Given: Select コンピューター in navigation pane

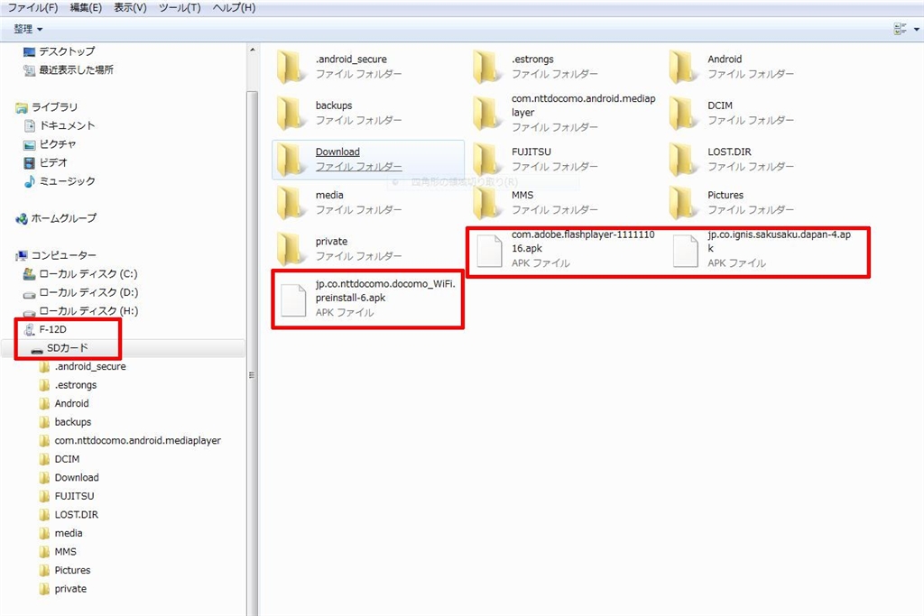Looking at the screenshot, I should [56, 255].
